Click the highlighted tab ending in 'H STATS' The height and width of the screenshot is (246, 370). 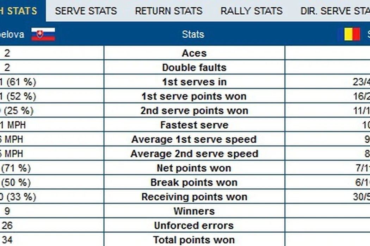pyautogui.click(x=21, y=11)
